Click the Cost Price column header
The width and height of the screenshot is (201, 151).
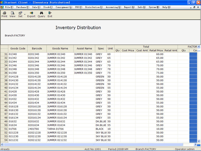click(128, 50)
